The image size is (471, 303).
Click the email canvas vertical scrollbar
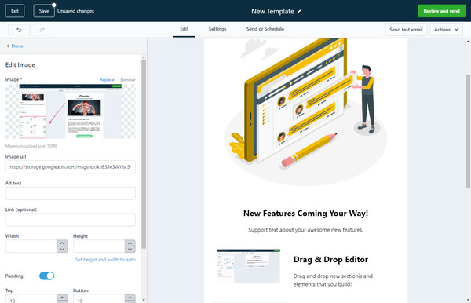click(468, 131)
